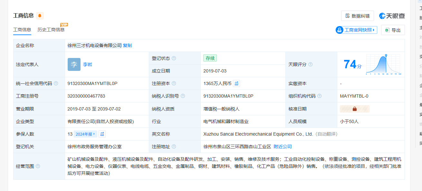Click the 天眼评分 score distribution chart
The width and height of the screenshot is (422, 191).
pos(383,64)
